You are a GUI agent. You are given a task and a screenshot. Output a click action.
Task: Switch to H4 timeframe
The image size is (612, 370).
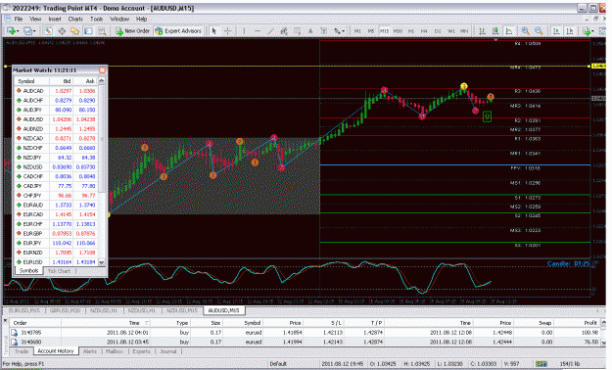424,31
